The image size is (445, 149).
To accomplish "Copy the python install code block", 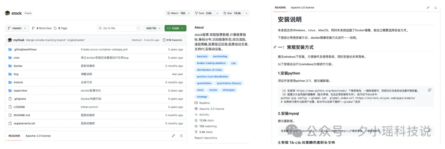I will click(430, 90).
